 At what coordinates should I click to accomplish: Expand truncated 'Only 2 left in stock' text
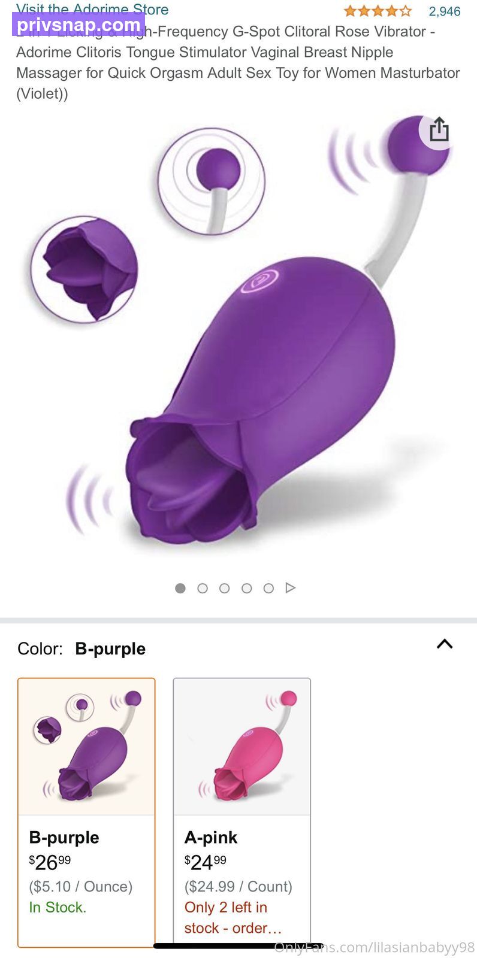tap(233, 918)
